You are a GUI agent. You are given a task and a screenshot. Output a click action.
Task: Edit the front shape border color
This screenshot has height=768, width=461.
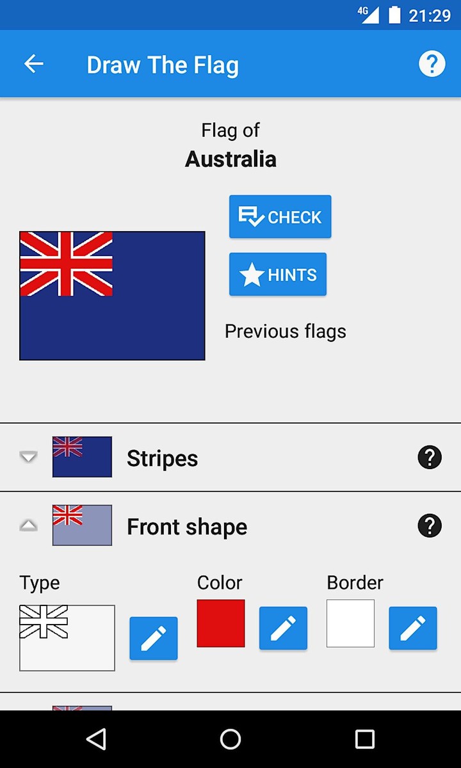[x=413, y=628]
